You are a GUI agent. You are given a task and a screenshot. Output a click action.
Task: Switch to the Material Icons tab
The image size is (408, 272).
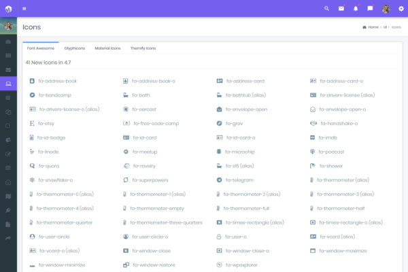[107, 48]
